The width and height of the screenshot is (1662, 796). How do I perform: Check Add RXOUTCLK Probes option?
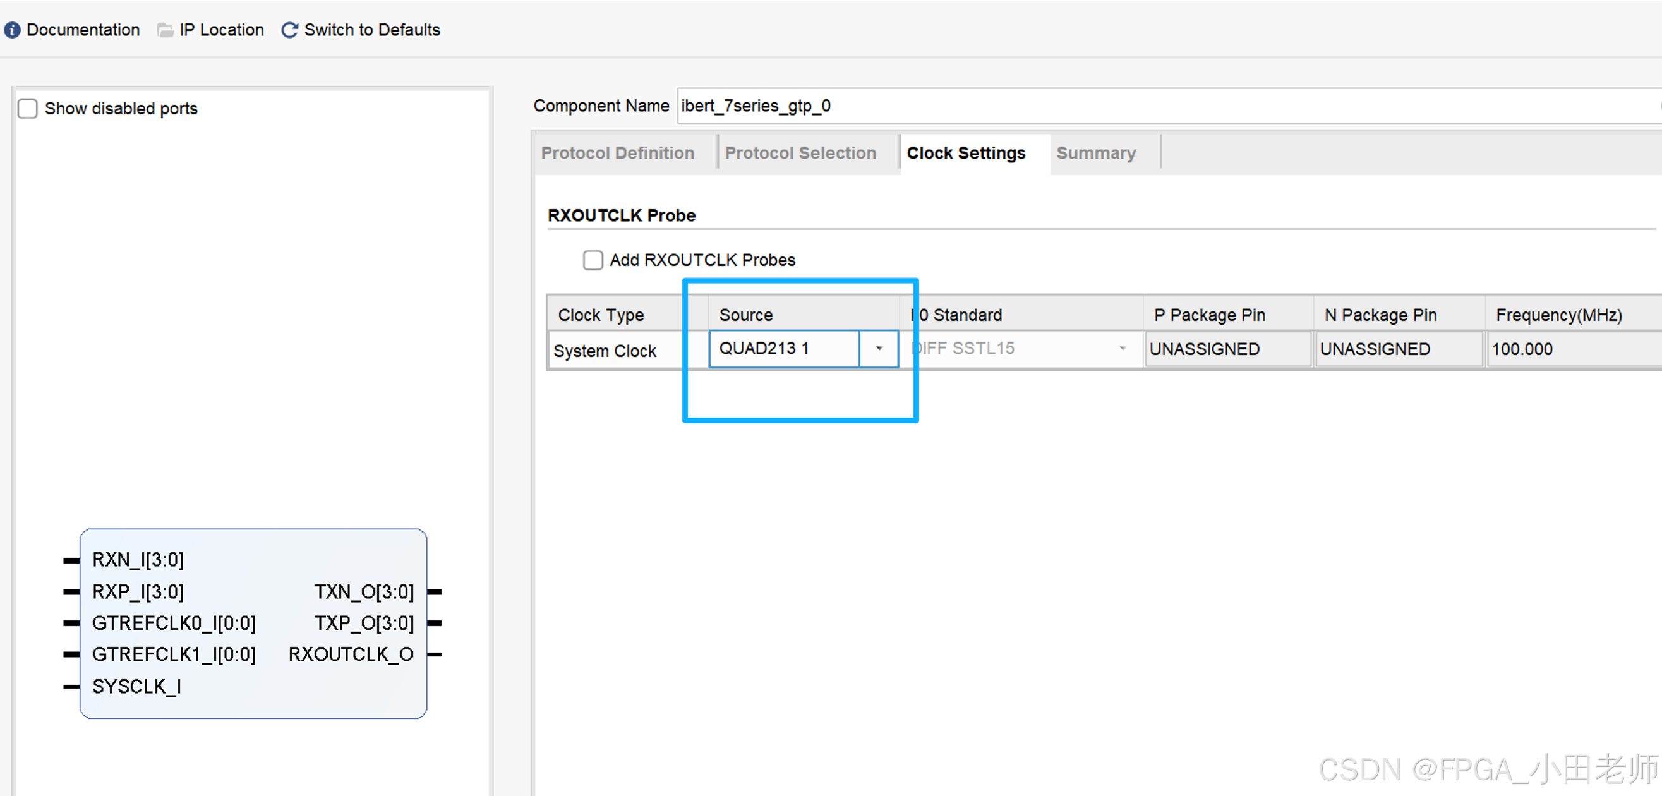593,260
